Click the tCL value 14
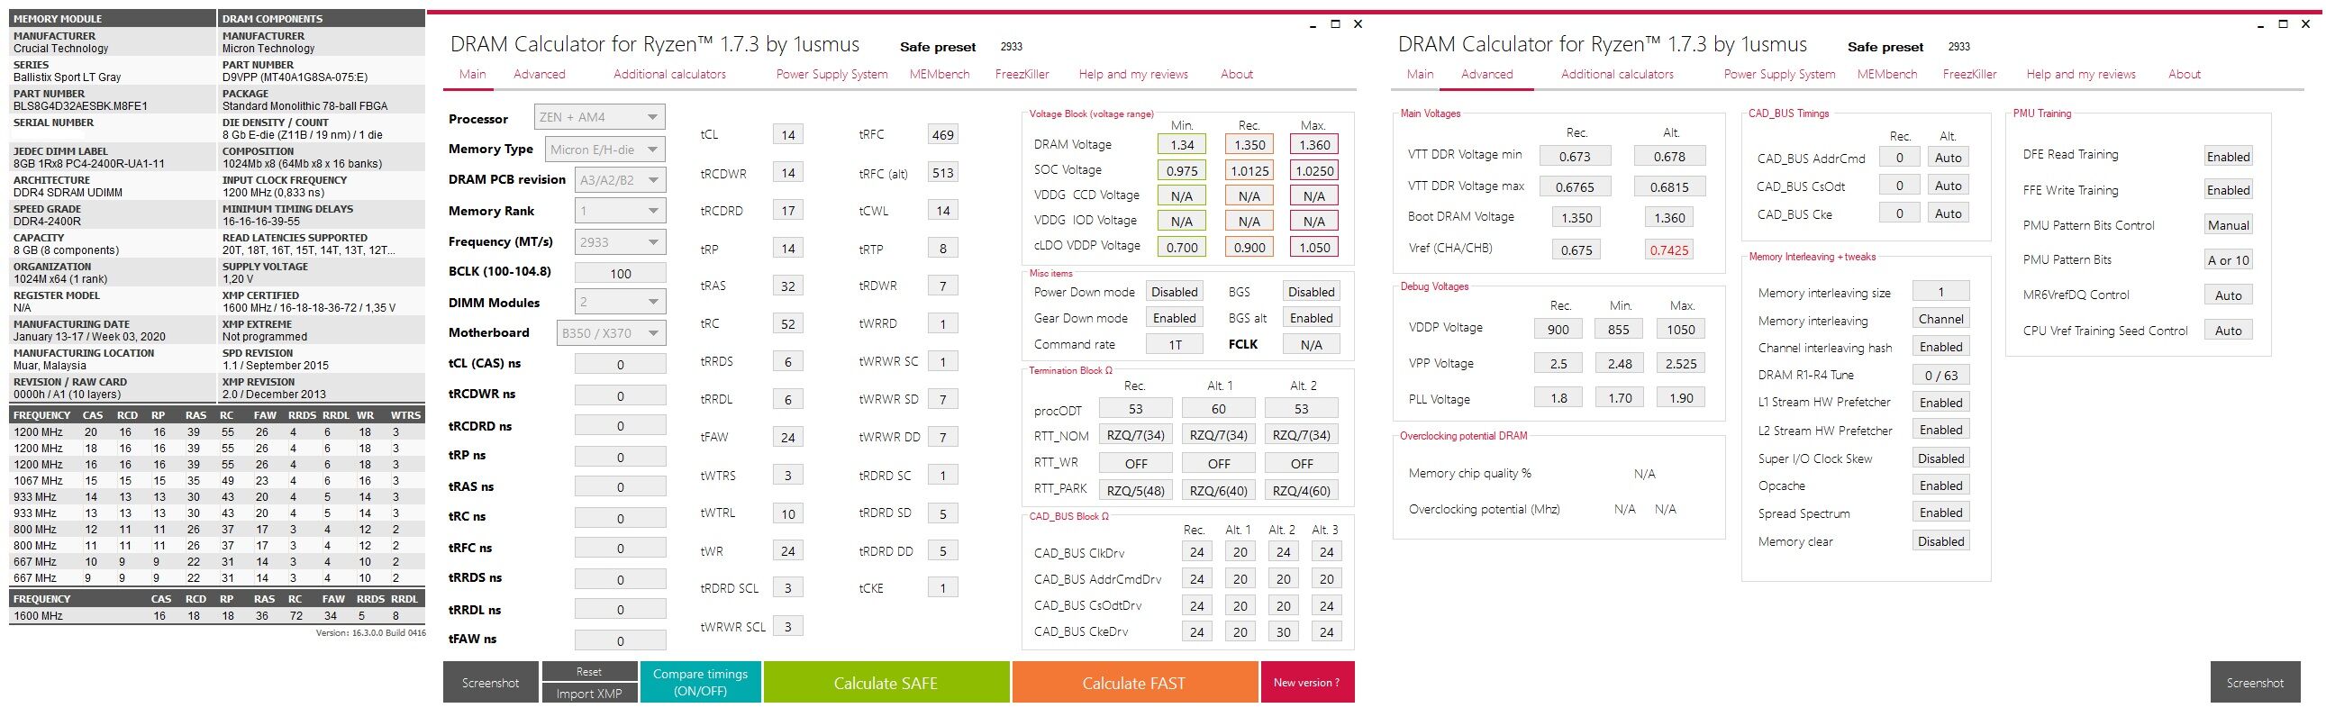 tap(788, 134)
